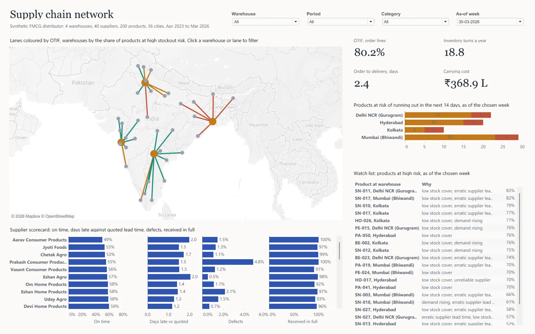Image resolution: width=535 pixels, height=334 pixels.
Task: Click the Inventory turns value 18.8
Action: click(454, 52)
